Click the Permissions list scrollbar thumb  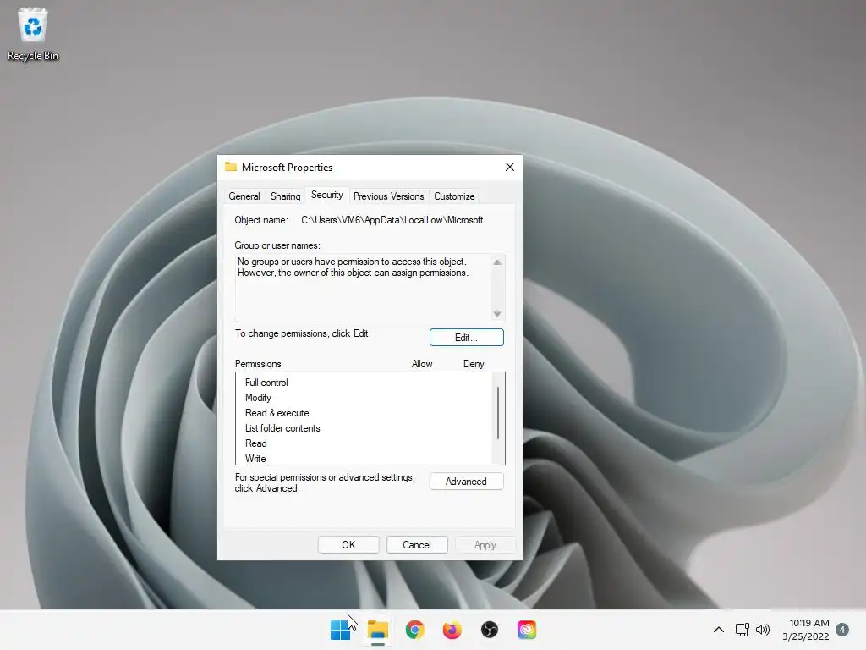click(498, 413)
